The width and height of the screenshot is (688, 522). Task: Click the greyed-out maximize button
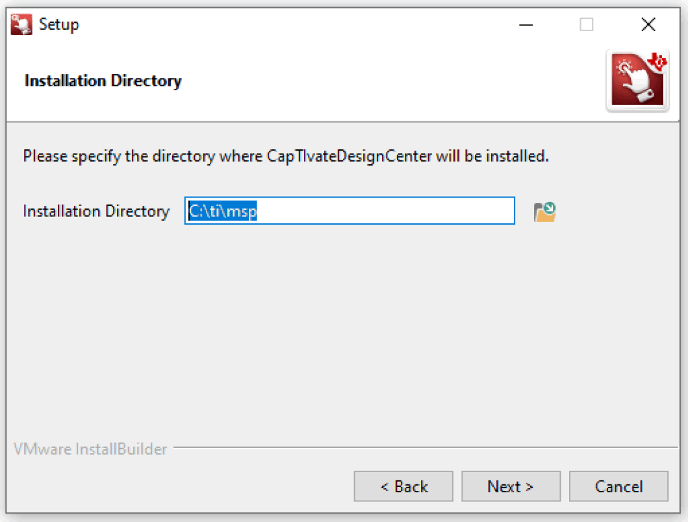coord(587,25)
